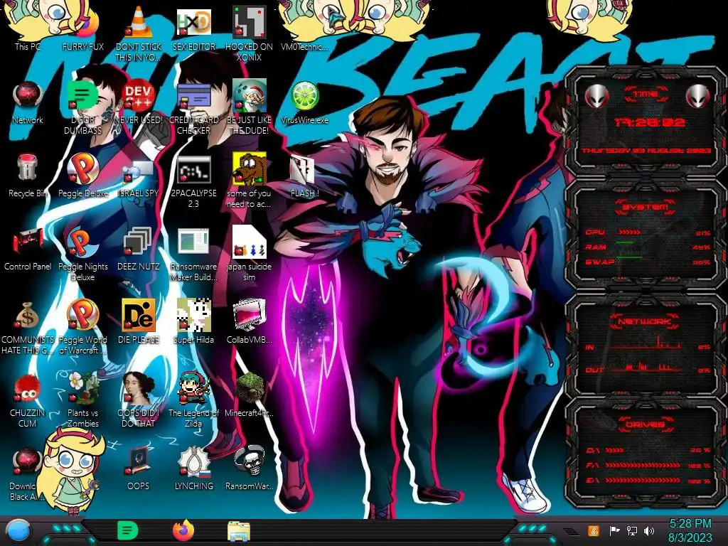
Task: Click the SYSTEM widget header
Action: click(646, 207)
